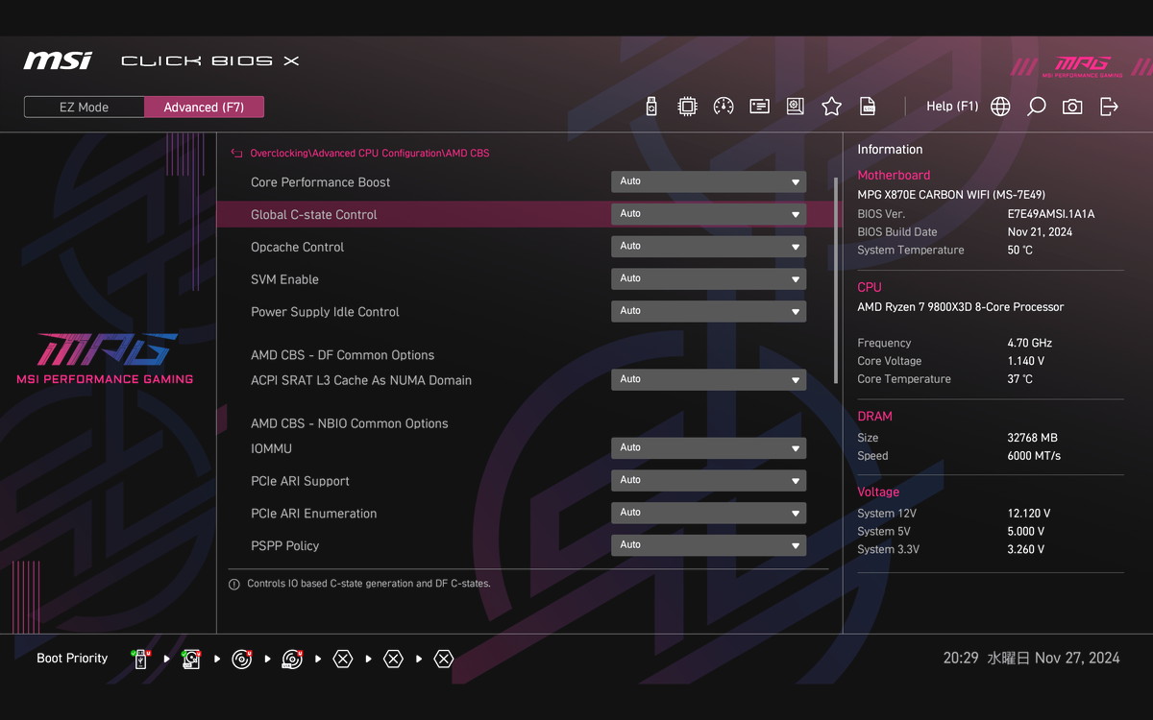Click the AMD CBS - DF Common Options heading
This screenshot has height=720, width=1153.
[342, 355]
